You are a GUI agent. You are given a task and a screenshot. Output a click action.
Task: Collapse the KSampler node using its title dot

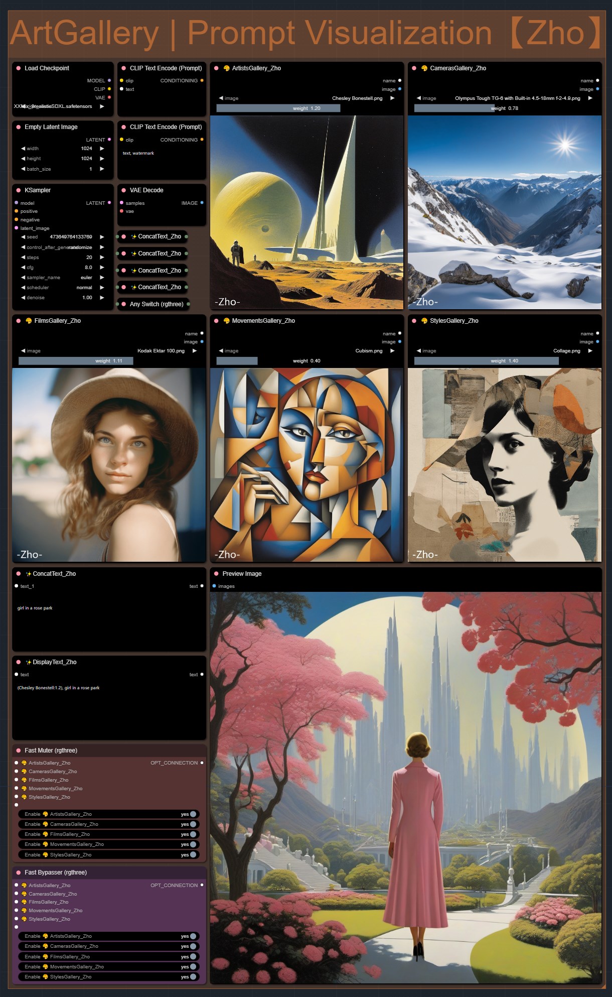pyautogui.click(x=19, y=190)
